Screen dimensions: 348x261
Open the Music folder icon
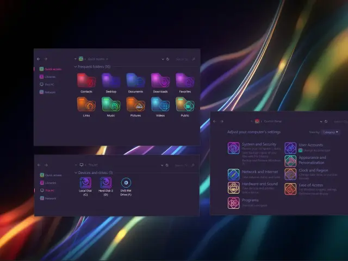point(111,104)
